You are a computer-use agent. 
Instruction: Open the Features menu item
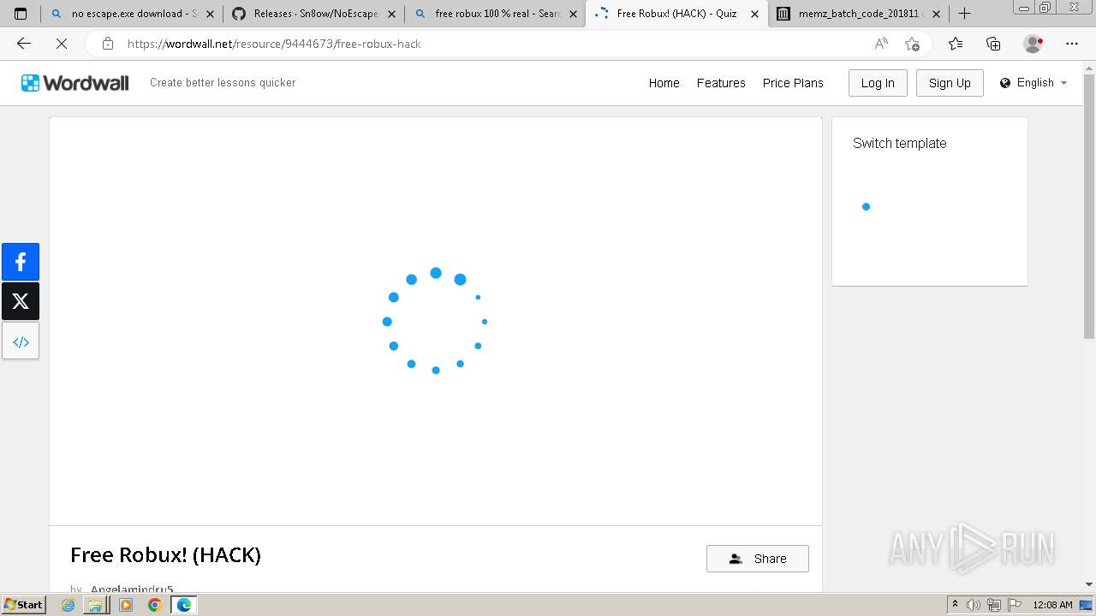(721, 83)
